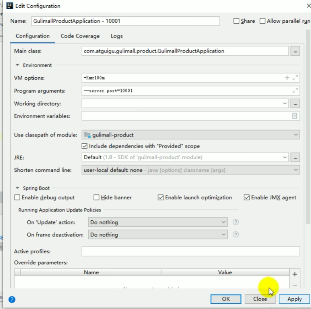Screen dimensions: 311x309
Task: Open On frame deactivation dropdown
Action: click(158, 235)
